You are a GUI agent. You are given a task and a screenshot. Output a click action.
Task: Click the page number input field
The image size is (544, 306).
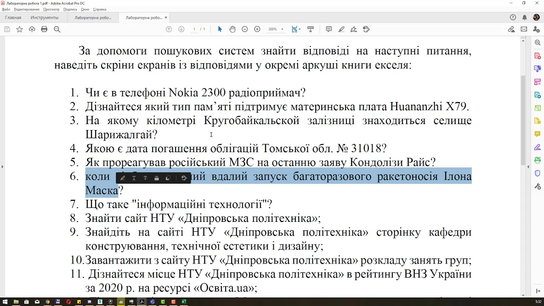(x=195, y=29)
